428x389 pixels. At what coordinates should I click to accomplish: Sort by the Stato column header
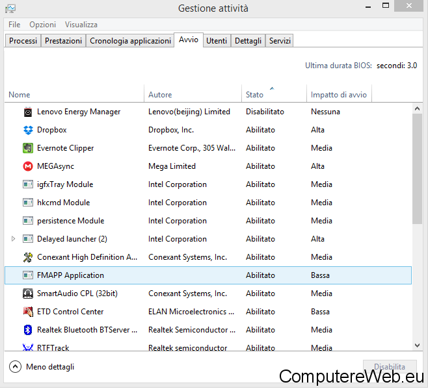click(274, 95)
